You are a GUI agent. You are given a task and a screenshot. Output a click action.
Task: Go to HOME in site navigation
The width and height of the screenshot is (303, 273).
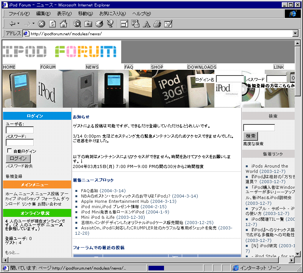[9, 67]
